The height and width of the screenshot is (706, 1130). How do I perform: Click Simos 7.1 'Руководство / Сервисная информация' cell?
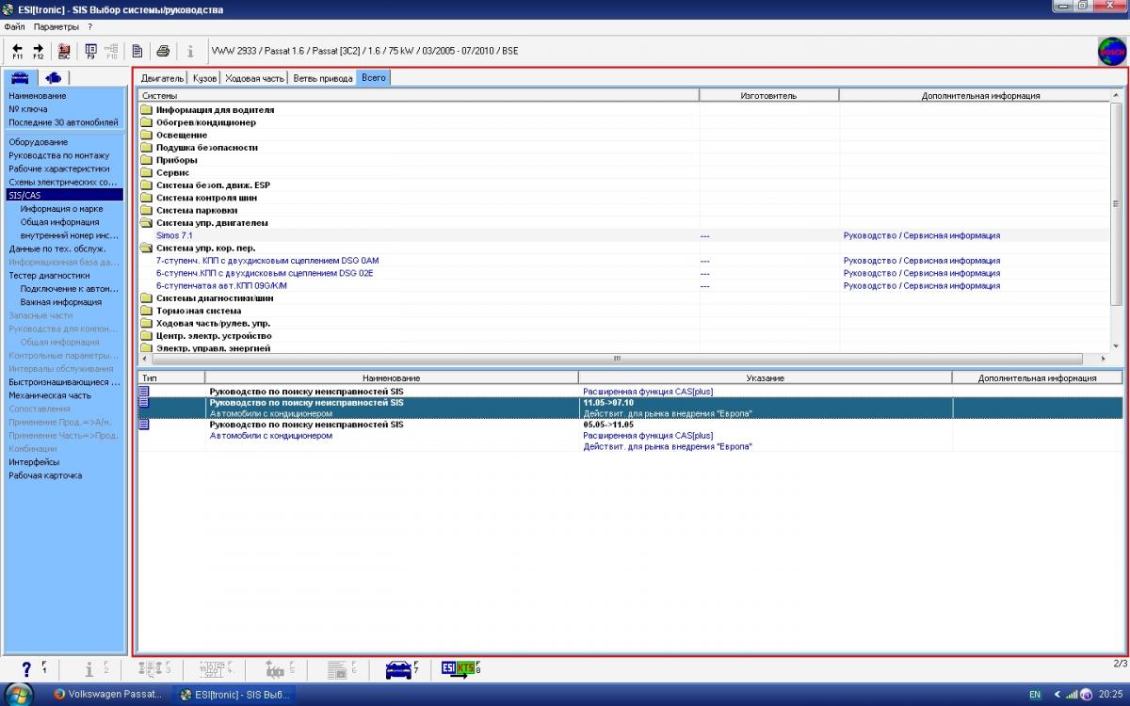922,235
